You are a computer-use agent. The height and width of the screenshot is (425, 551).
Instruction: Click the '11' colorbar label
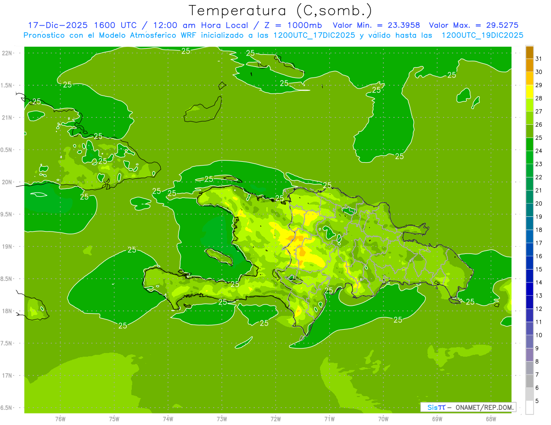click(x=539, y=322)
